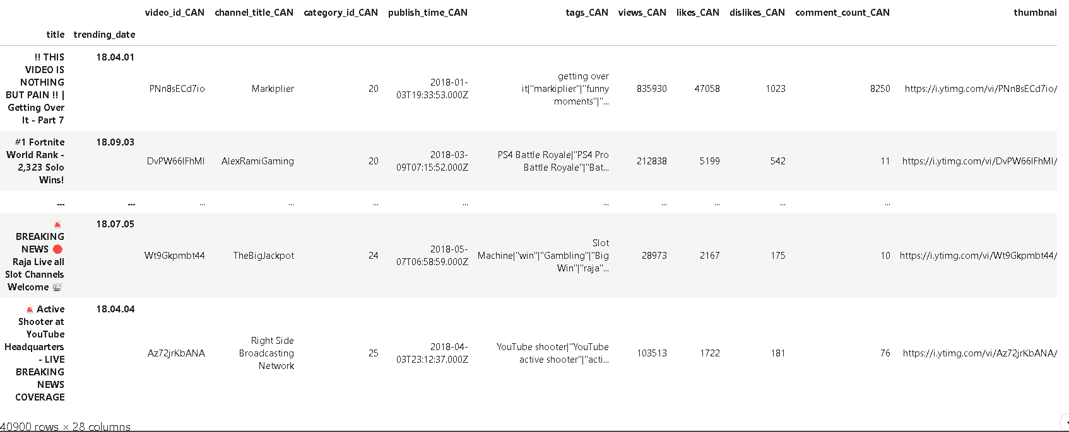Click the Markiplier channel cell
Viewport: 1069px width, 432px height.
273,89
